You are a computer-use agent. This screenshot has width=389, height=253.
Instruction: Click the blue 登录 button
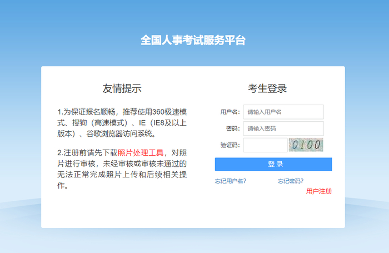click(273, 164)
